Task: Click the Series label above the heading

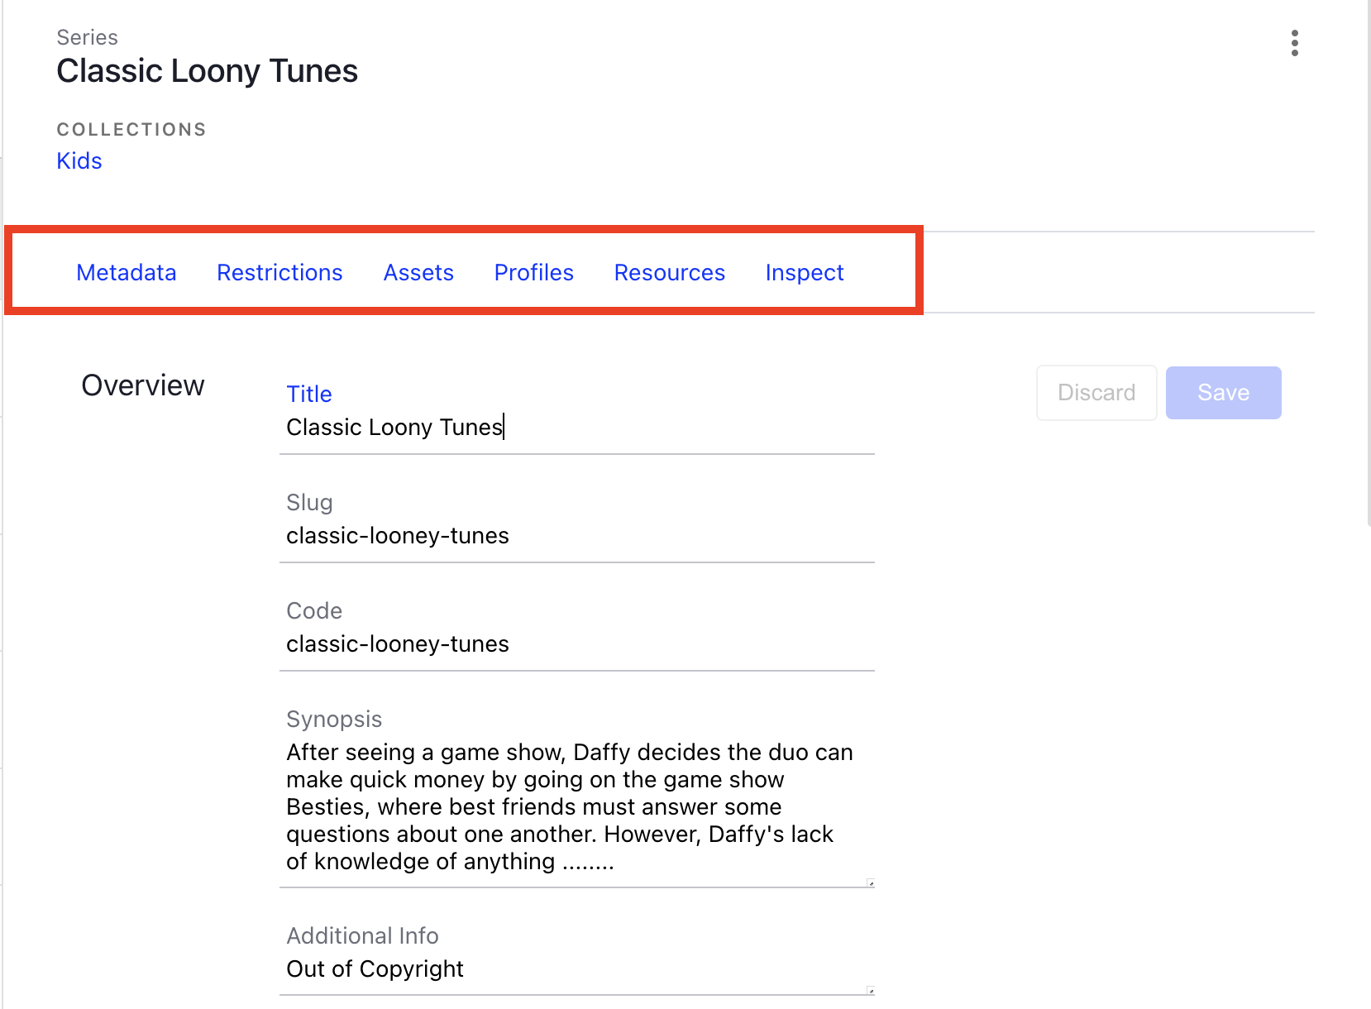Action: [x=87, y=37]
